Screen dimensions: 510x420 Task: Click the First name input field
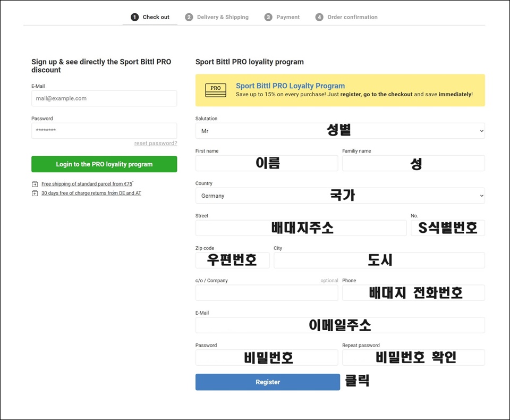267,163
